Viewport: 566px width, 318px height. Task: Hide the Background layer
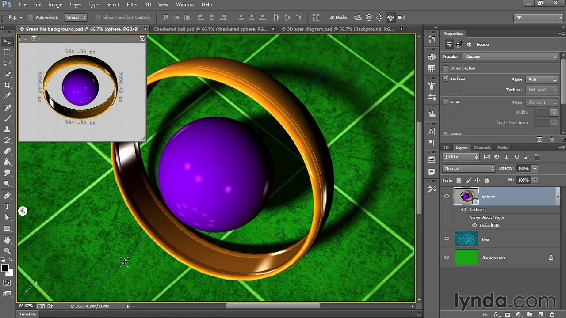(446, 257)
